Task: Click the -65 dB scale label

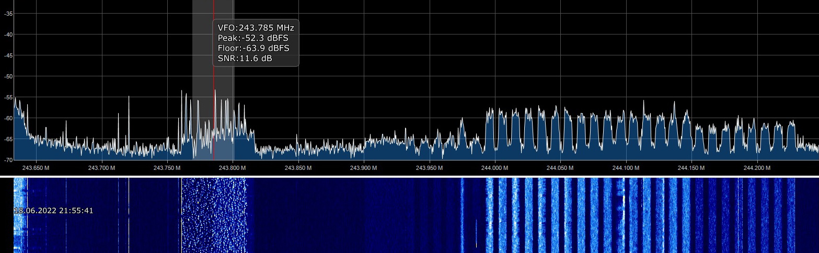Action: 8,139
